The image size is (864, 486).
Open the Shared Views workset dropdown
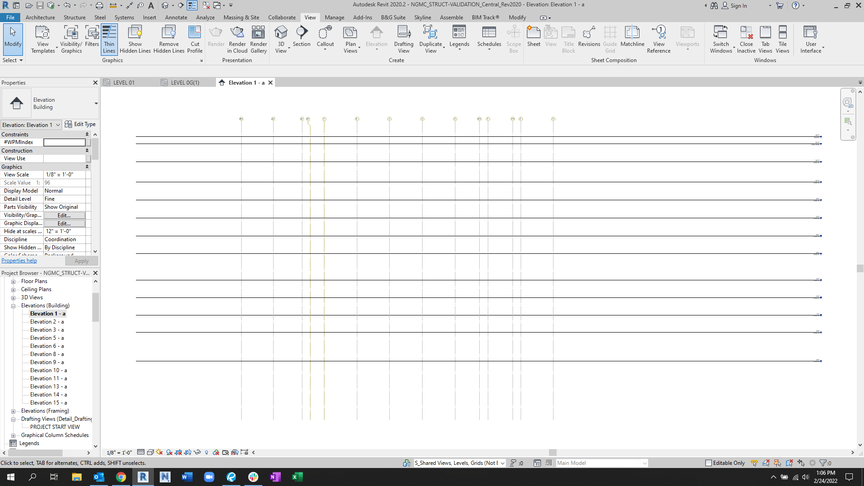point(503,463)
